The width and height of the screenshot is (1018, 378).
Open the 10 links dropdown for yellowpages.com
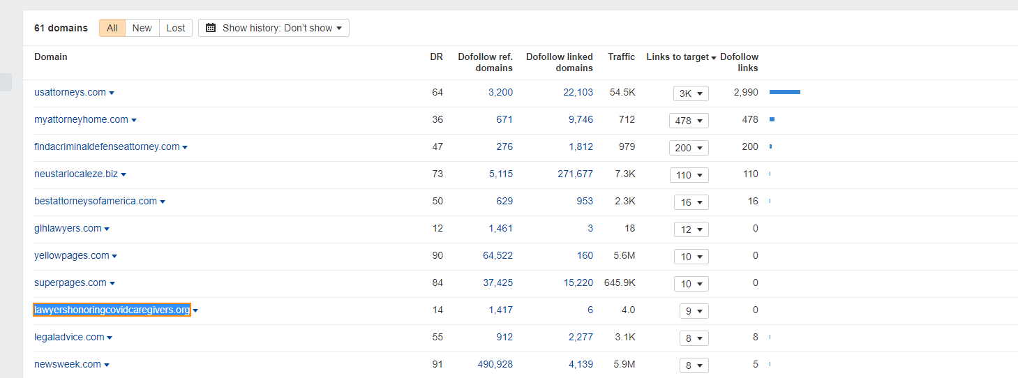pos(691,256)
